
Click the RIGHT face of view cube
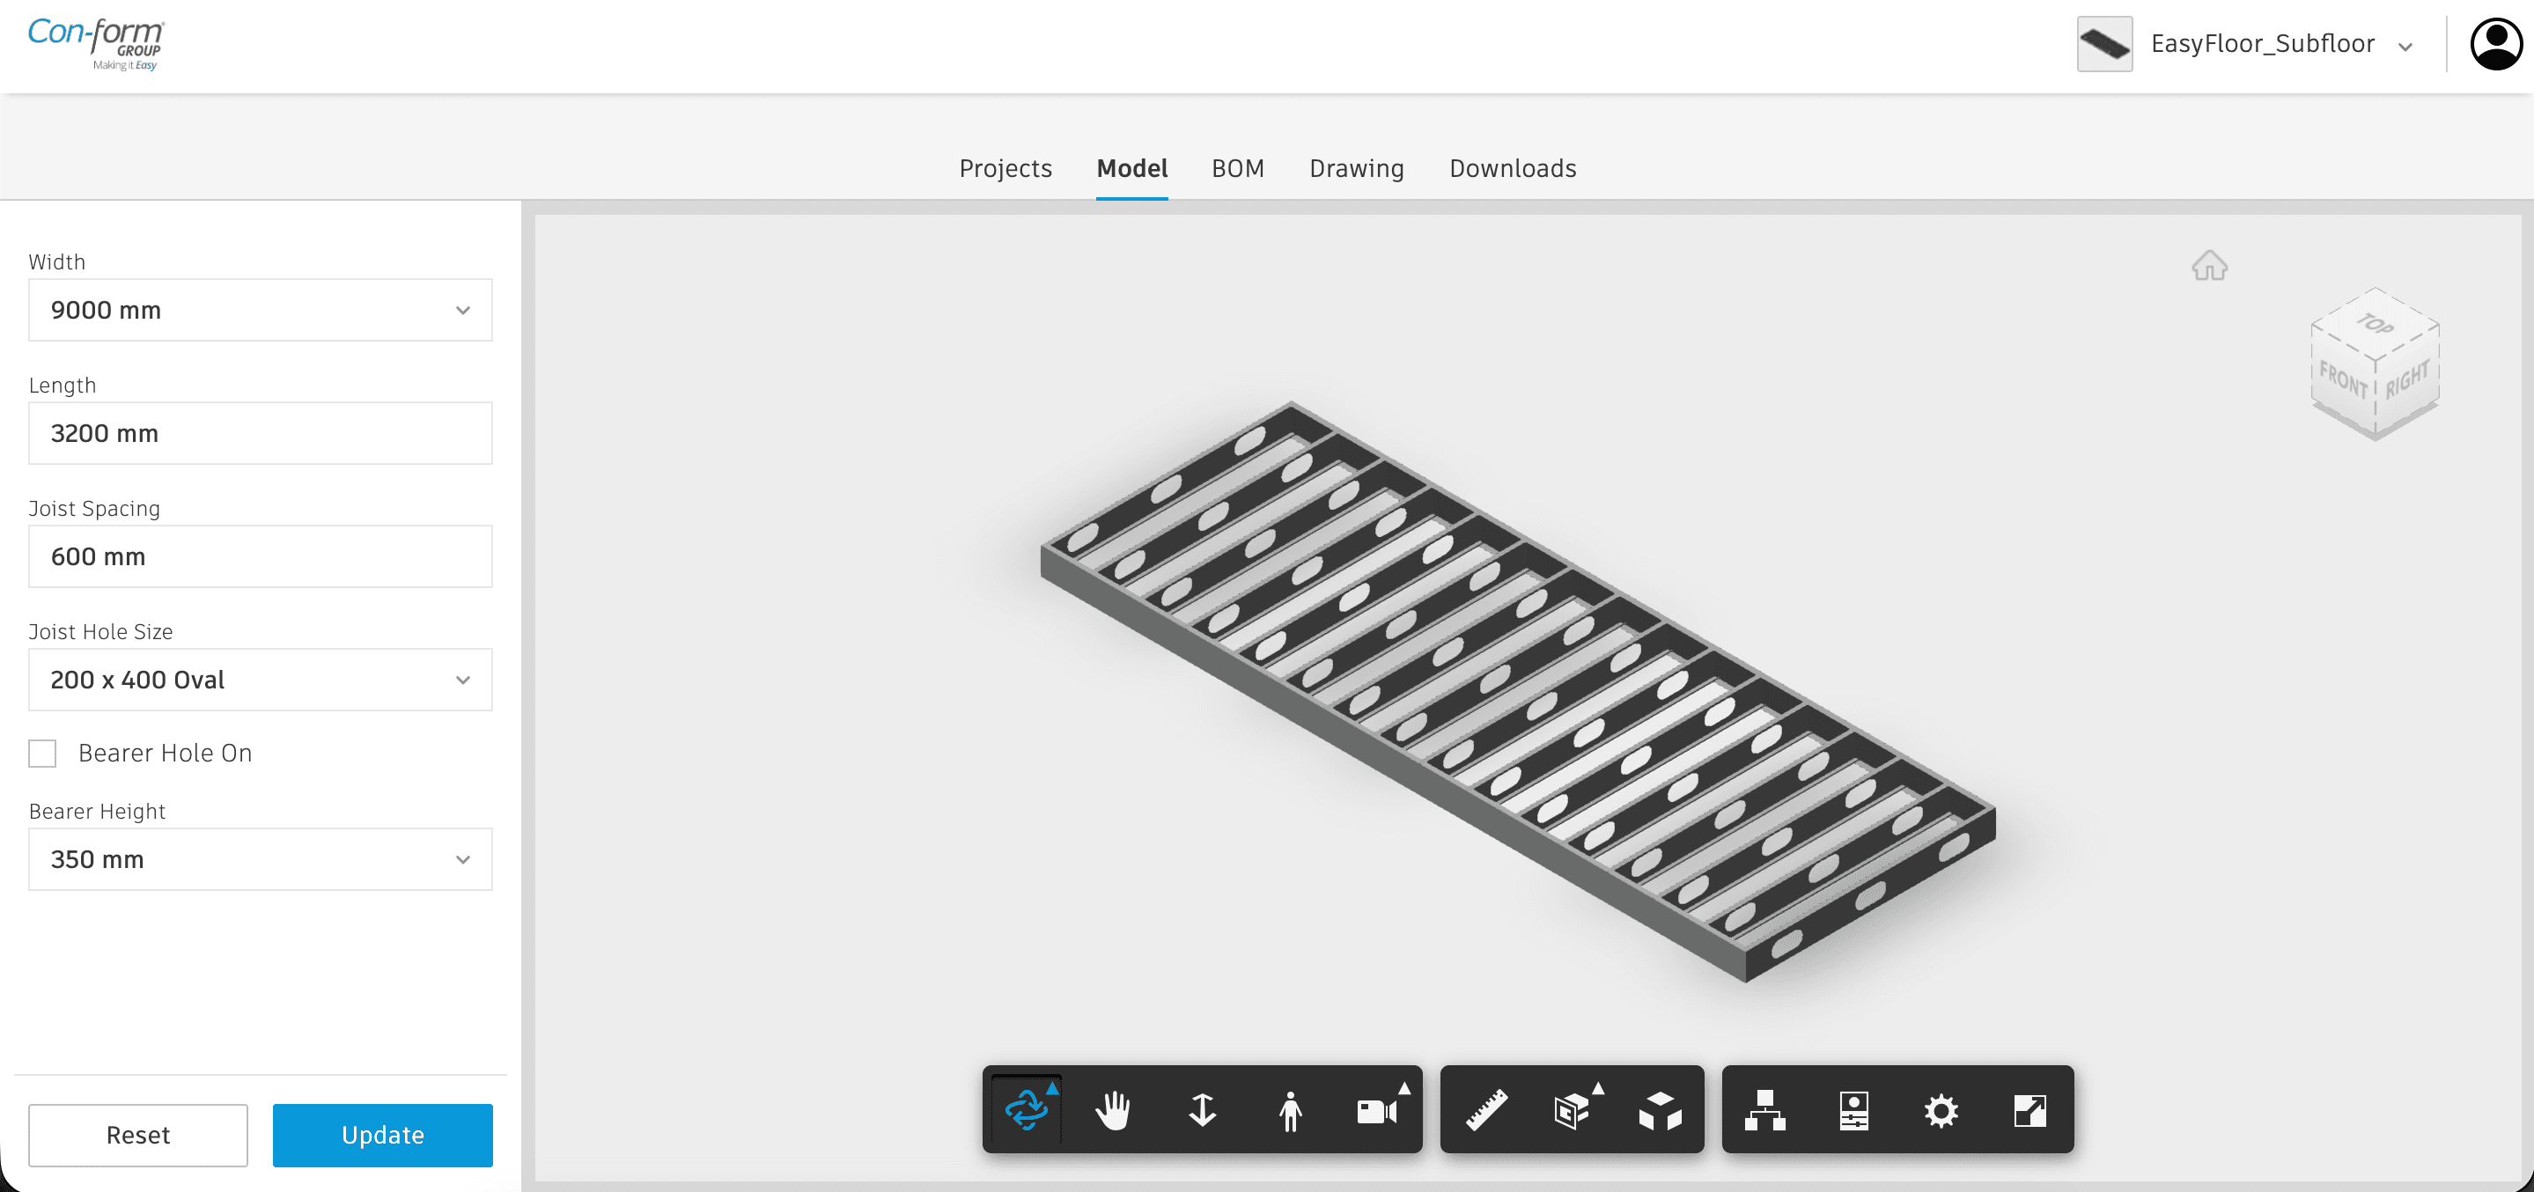(x=2407, y=379)
